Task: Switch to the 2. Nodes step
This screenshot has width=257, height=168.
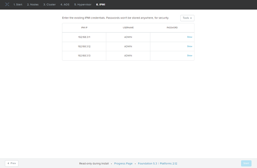Action: pos(33,4)
